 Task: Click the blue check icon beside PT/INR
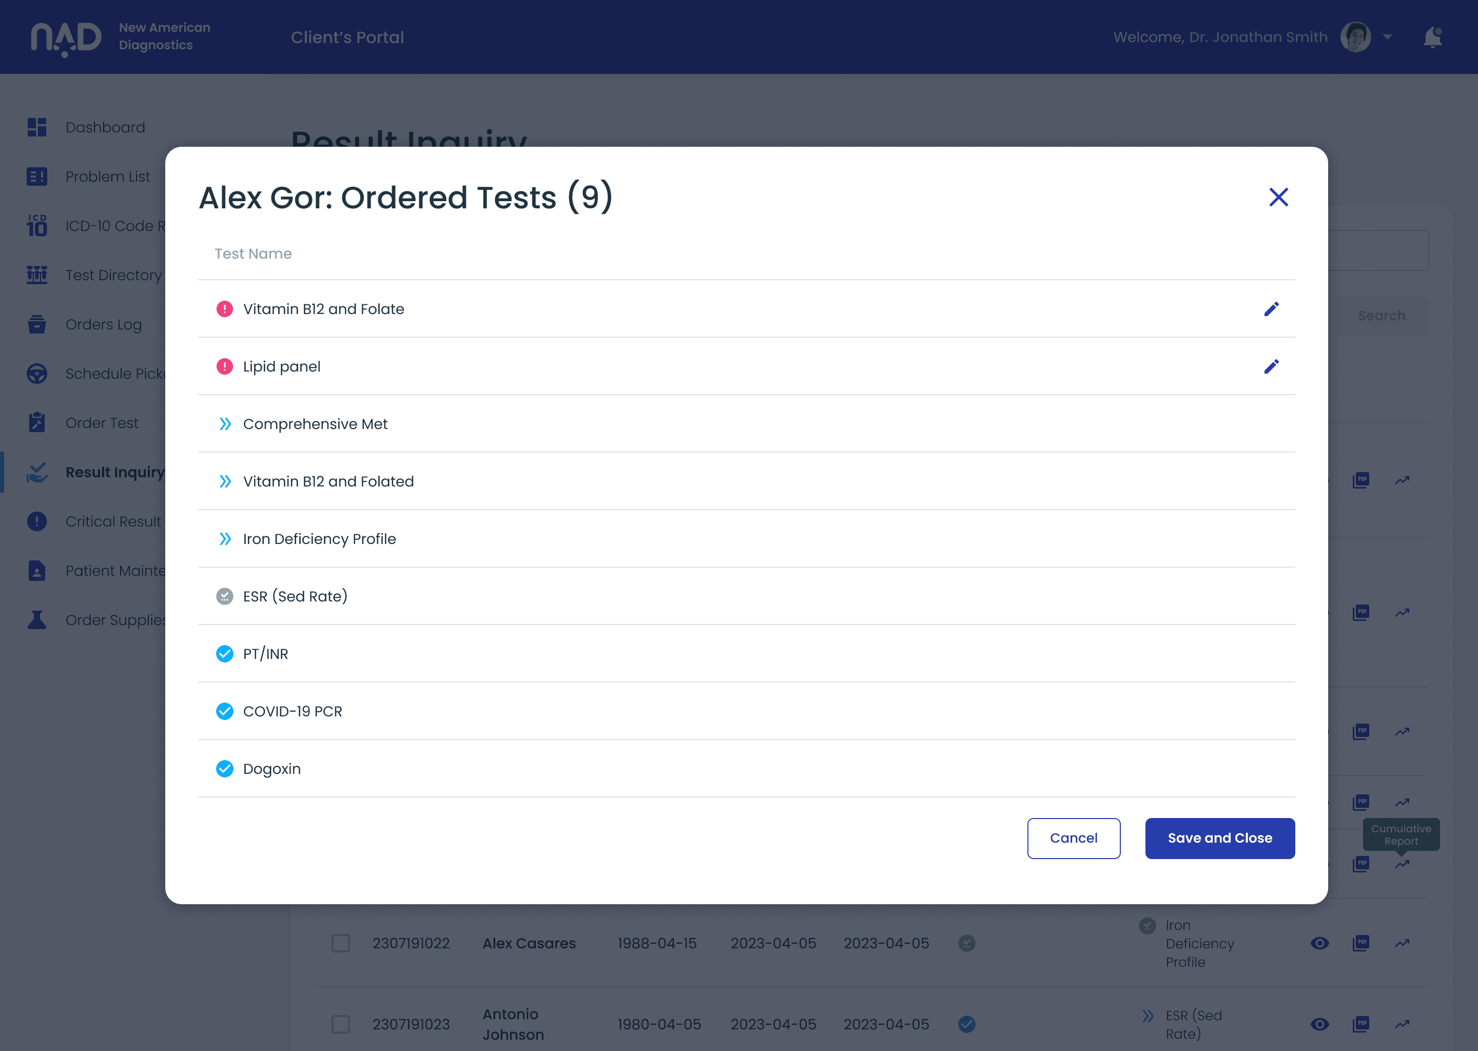[225, 654]
